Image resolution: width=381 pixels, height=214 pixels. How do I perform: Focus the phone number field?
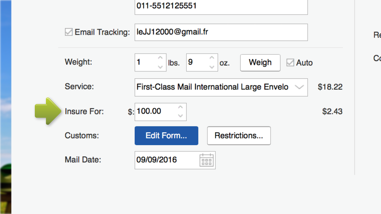tap(221, 7)
